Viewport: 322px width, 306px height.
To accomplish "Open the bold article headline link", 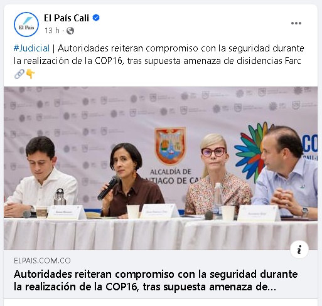I will 156,280.
